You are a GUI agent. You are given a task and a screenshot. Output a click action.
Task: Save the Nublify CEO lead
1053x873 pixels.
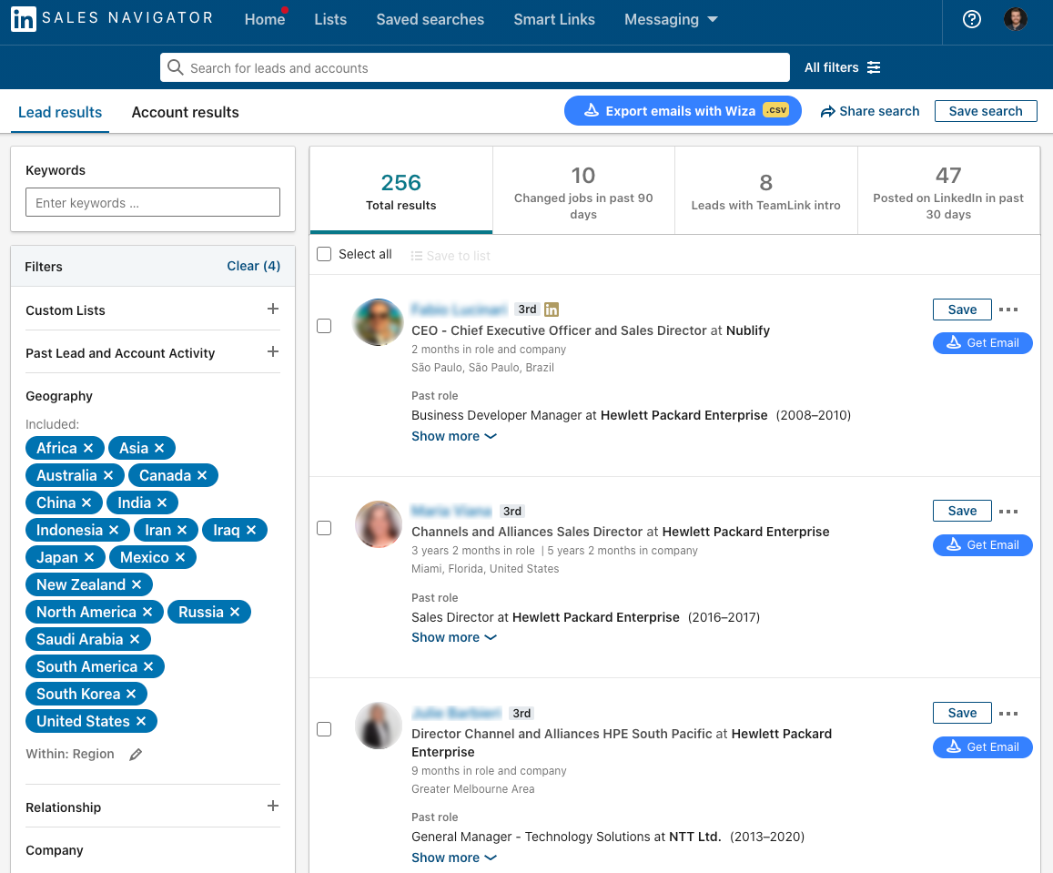tap(962, 310)
